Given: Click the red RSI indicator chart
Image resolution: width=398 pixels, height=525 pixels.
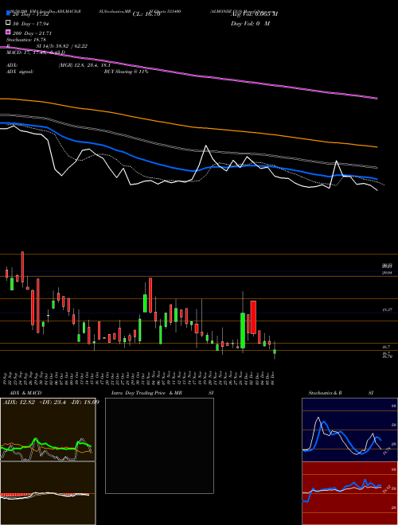Looking at the screenshot, I should point(349,493).
